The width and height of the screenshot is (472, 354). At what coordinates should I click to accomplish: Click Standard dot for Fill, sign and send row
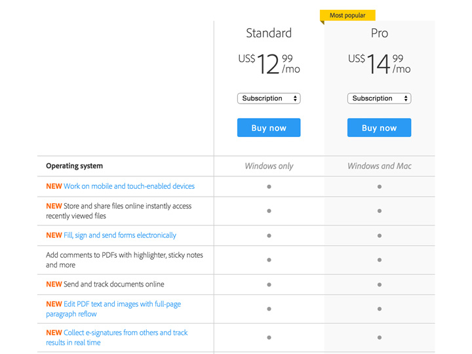coord(269,236)
